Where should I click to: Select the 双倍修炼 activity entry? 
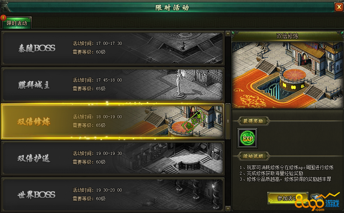coord(113,121)
